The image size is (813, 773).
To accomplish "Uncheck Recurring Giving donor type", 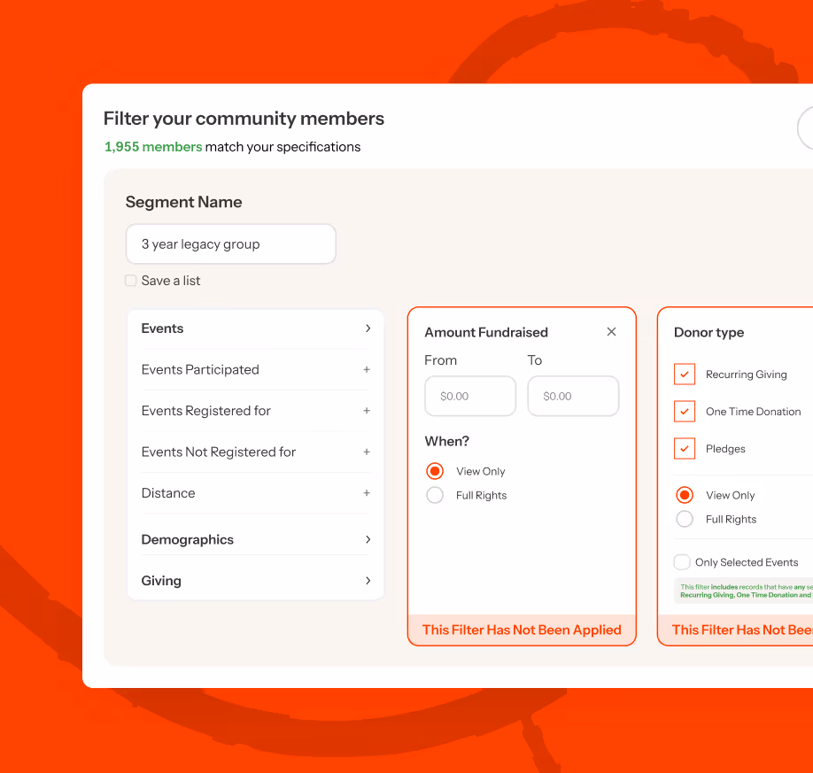I will point(685,375).
